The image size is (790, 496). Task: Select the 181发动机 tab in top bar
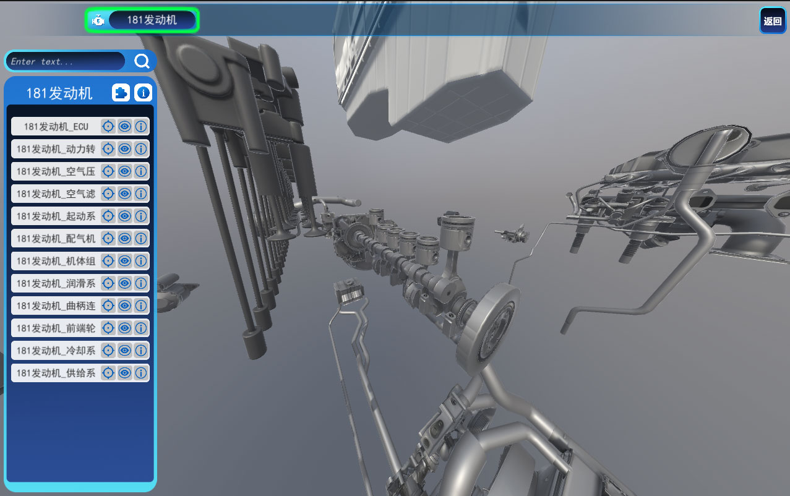[x=152, y=20]
